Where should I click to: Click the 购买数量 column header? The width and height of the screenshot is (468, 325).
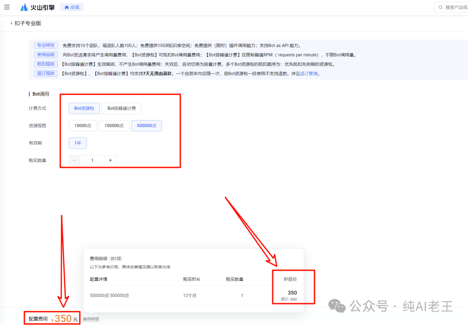tap(234, 279)
